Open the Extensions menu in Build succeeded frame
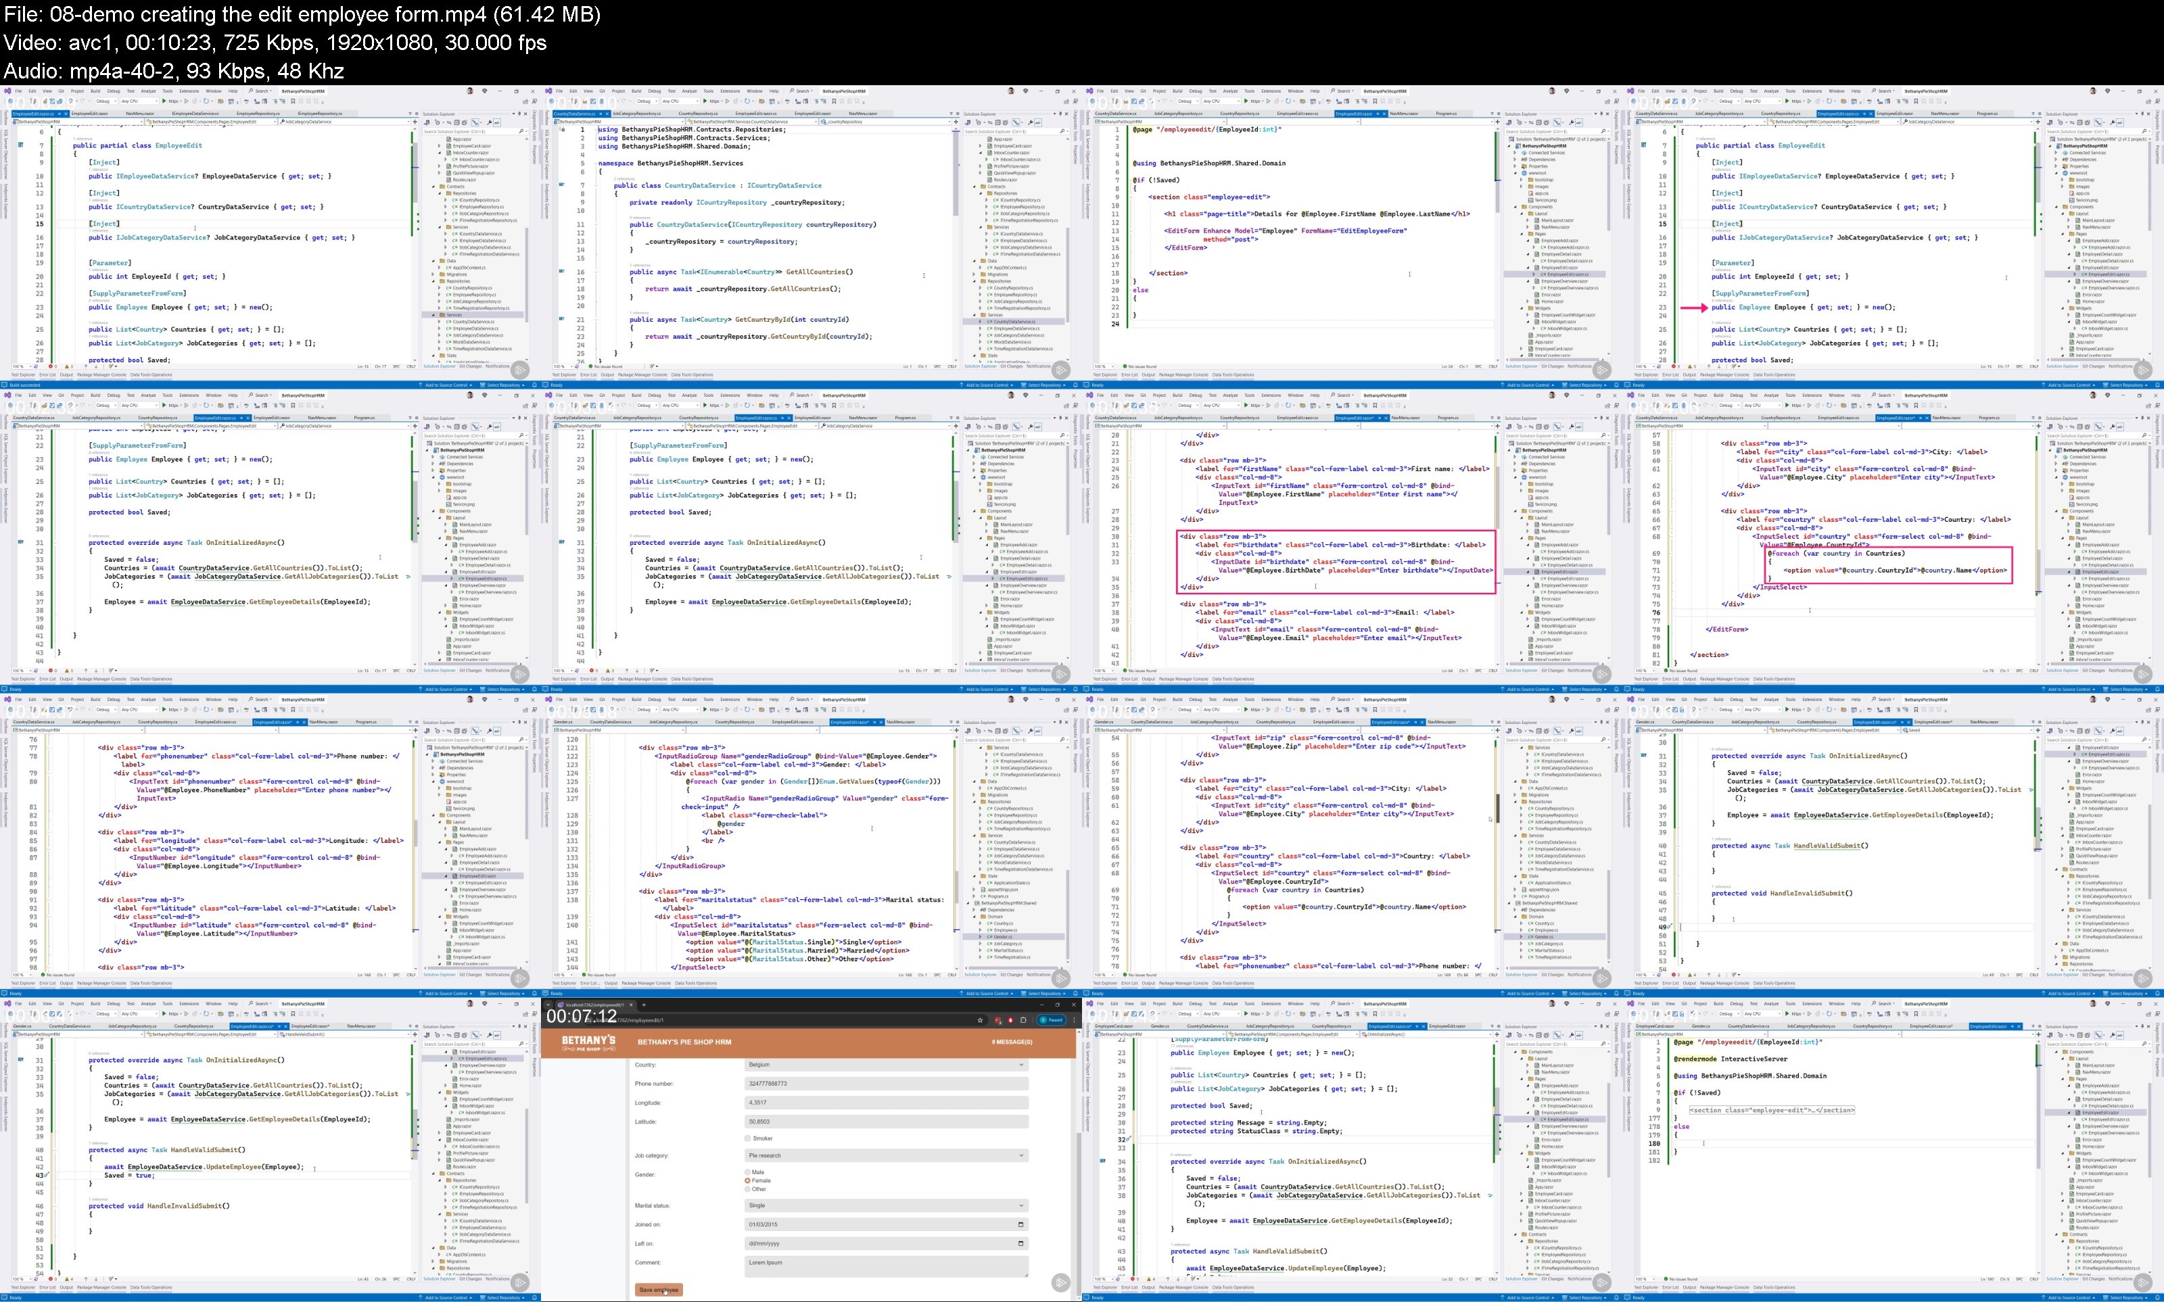 [189, 91]
